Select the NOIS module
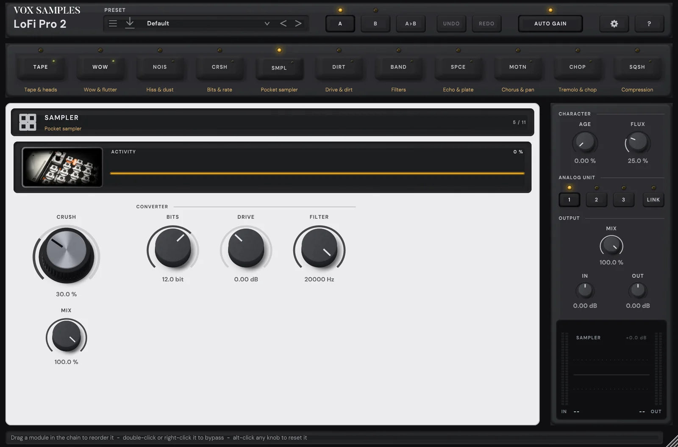678x447 pixels. point(160,67)
